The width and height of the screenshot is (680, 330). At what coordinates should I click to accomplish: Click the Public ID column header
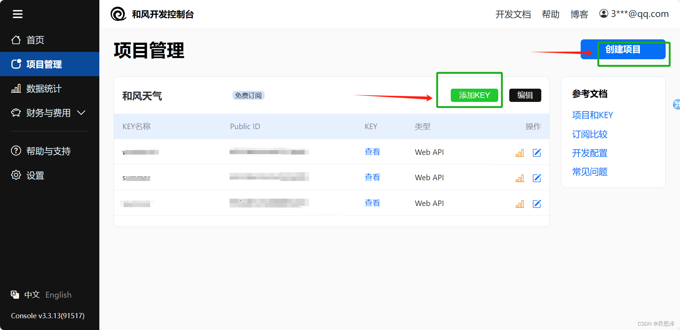(x=245, y=127)
